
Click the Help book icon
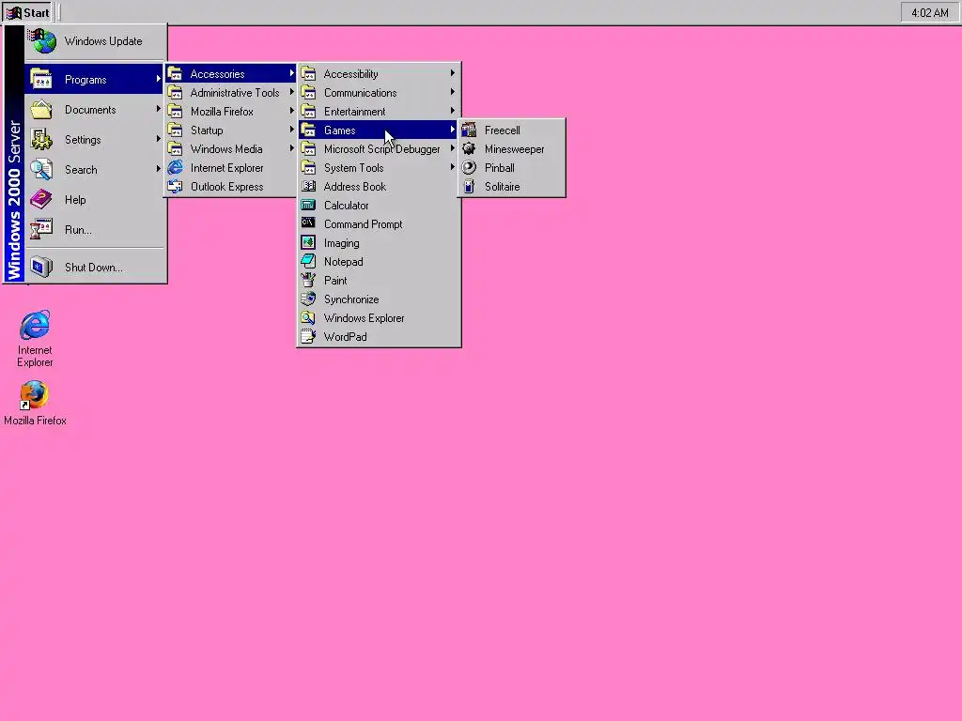pyautogui.click(x=41, y=199)
